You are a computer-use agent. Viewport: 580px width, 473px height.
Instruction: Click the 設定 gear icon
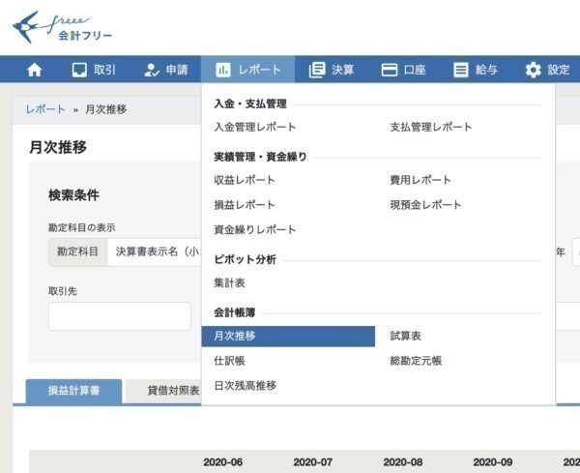point(533,70)
